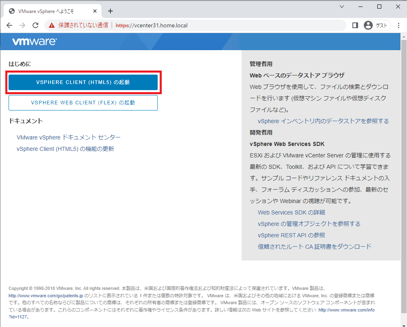Open Web Services SDK の詳細 link
The width and height of the screenshot is (407, 327).
(x=291, y=212)
